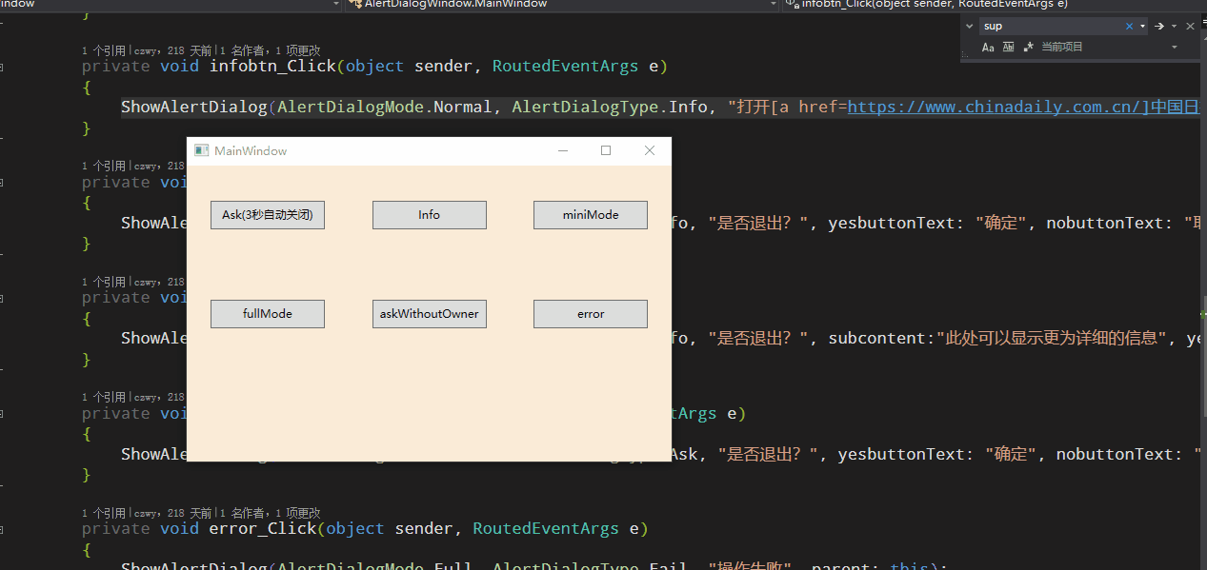Collapse the error_Click method outline marker
The image size is (1207, 570).
coord(2,529)
